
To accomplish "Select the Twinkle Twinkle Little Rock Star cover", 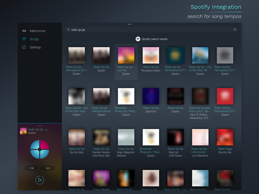I will (x=101, y=137).
